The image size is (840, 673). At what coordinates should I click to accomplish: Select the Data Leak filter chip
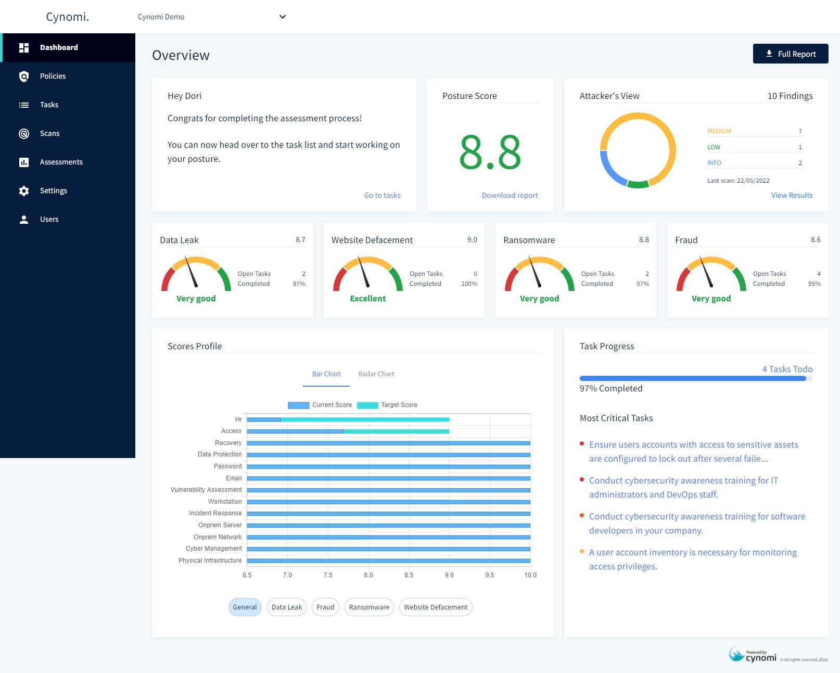click(x=287, y=607)
